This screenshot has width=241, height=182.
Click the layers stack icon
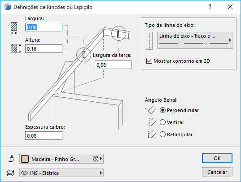[x=11, y=173]
